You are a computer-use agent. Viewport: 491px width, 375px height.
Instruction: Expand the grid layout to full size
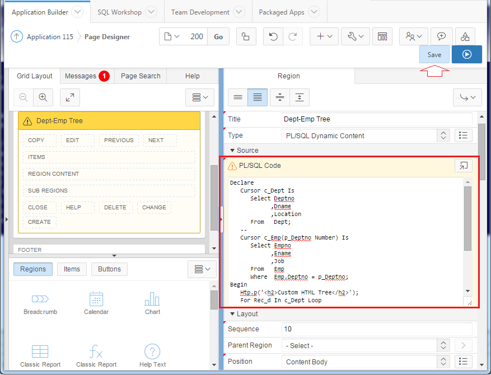70,97
